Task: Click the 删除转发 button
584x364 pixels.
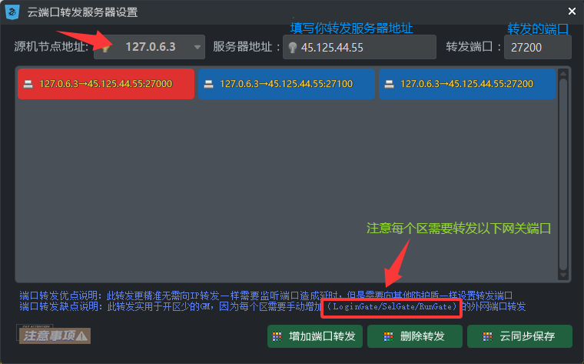Action: (415, 336)
